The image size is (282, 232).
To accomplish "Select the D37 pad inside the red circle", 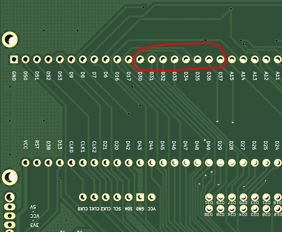I will point(221,59).
